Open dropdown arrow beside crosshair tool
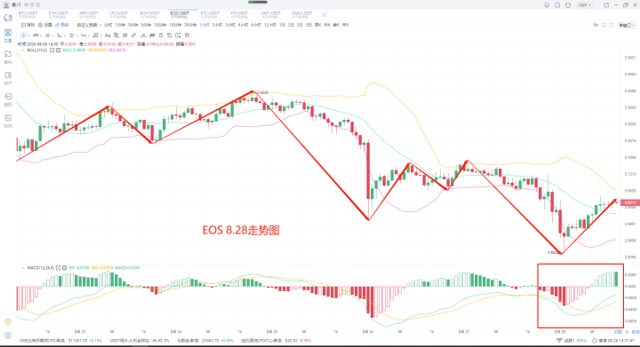This screenshot has width=640, height=347. [29, 35]
